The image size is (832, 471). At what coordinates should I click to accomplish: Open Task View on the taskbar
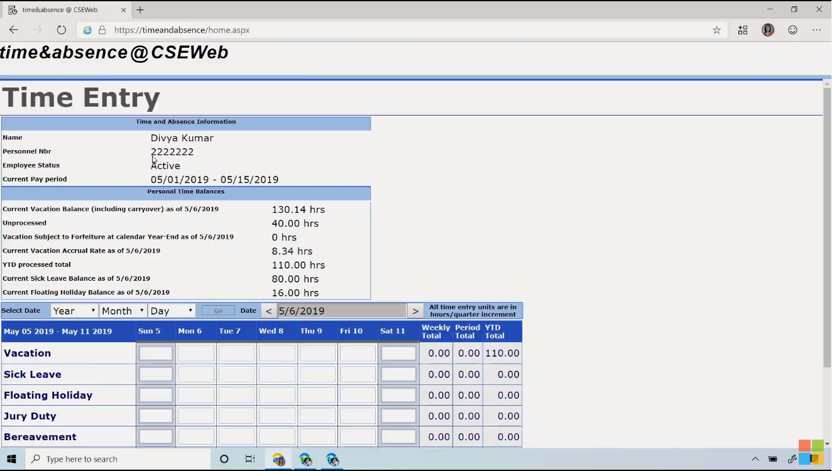point(249,459)
